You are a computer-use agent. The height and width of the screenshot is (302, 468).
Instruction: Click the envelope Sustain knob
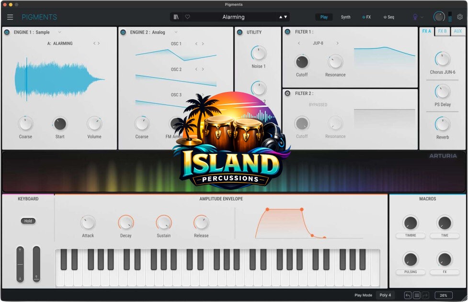point(163,222)
